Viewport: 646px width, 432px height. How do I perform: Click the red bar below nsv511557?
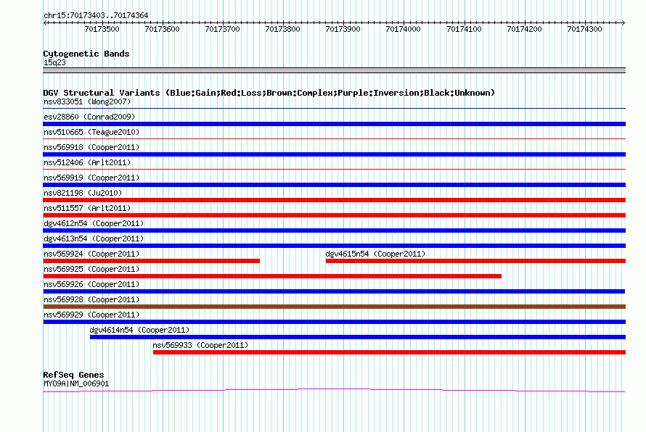[334, 215]
